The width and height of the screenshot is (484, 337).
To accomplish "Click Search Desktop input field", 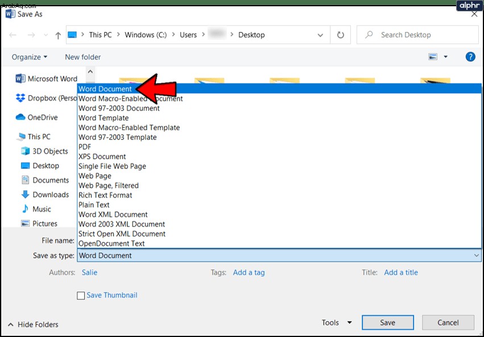I will tap(417, 35).
